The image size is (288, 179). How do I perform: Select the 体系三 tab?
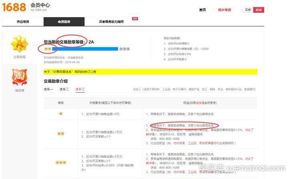(80, 89)
